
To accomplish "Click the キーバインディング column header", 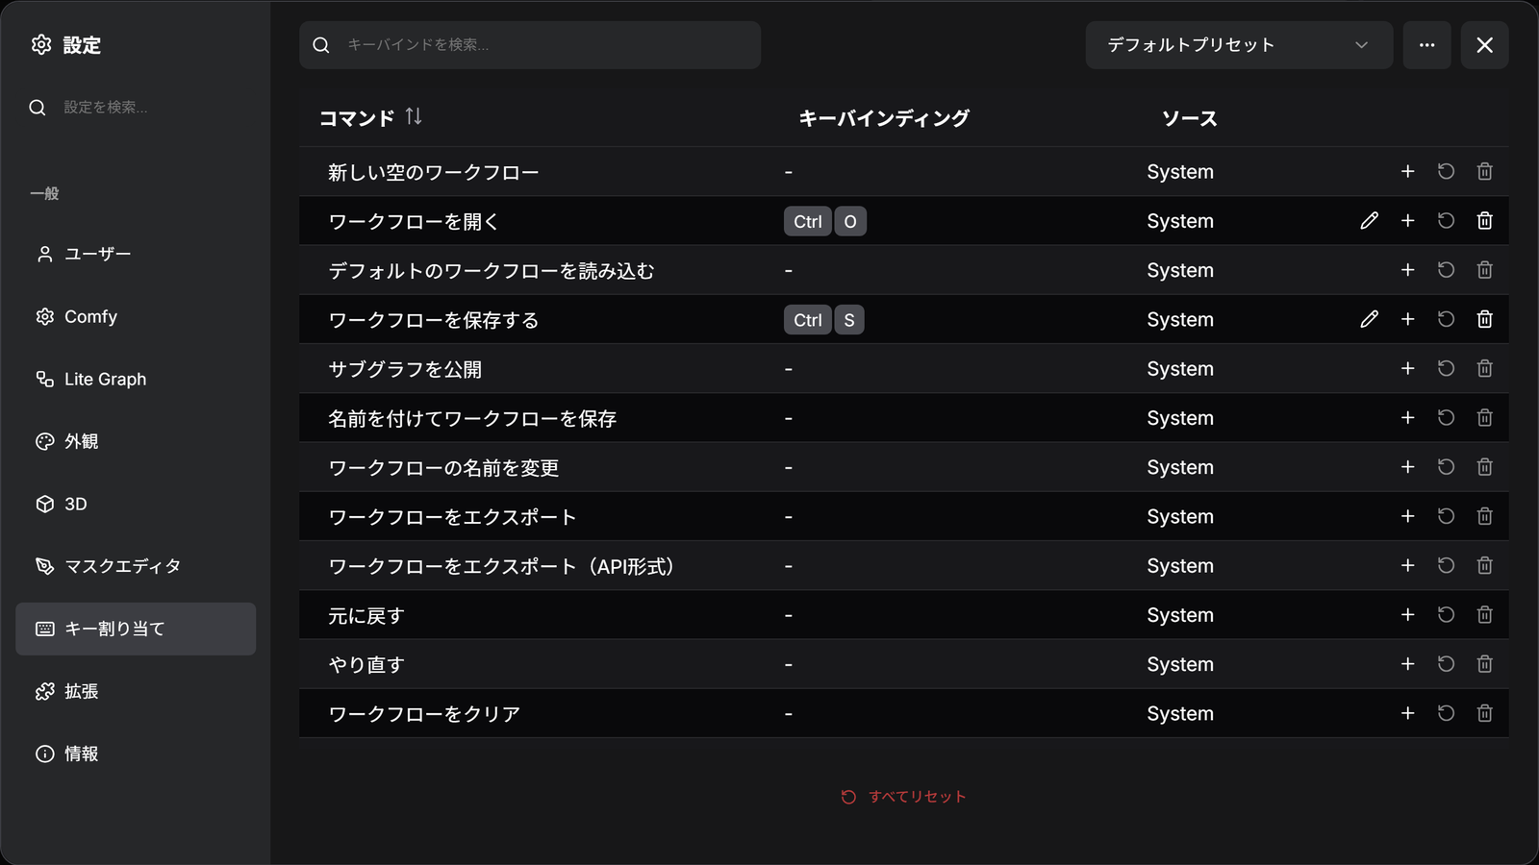I will pyautogui.click(x=884, y=118).
